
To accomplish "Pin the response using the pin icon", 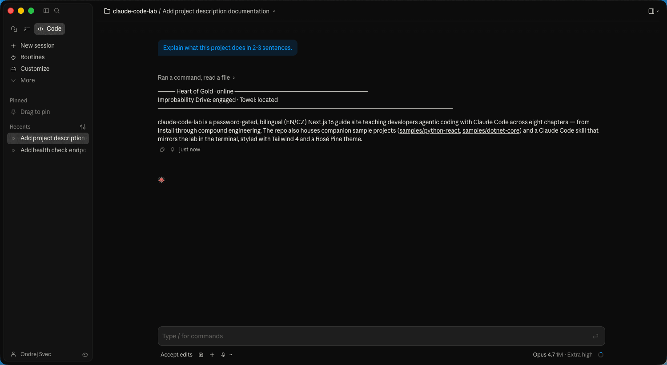I will coord(173,150).
